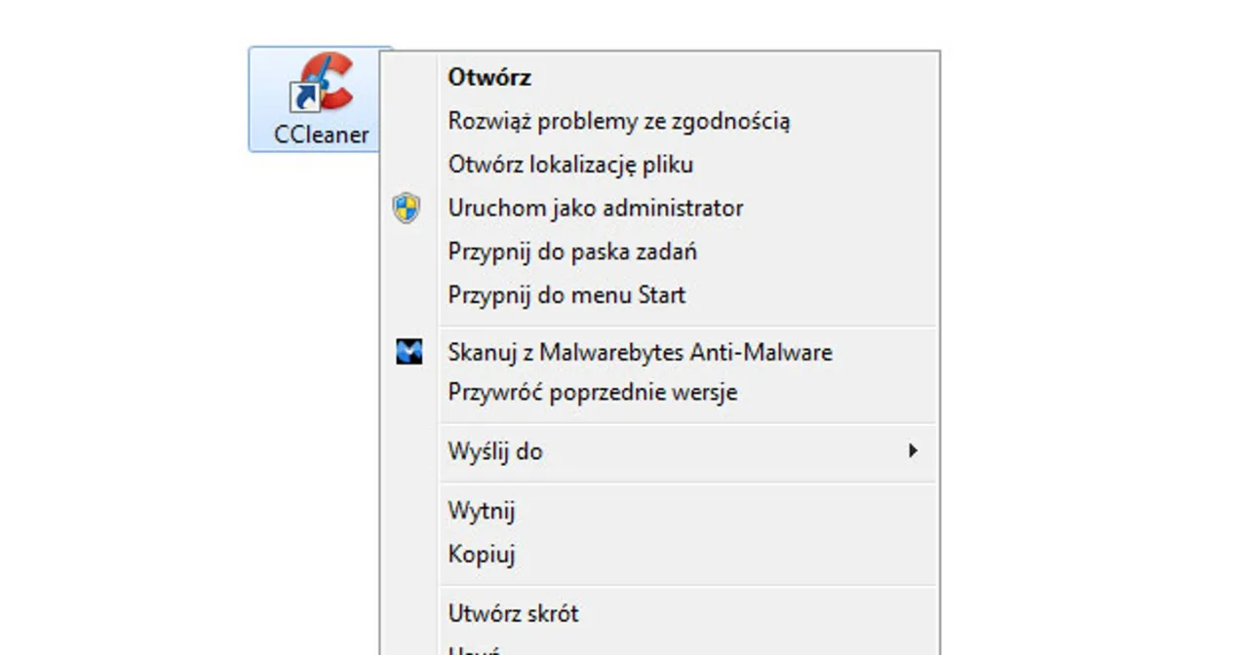The image size is (1248, 655).
Task: Click the UAC shield beside Uruchom jako administrator
Action: pyautogui.click(x=407, y=207)
